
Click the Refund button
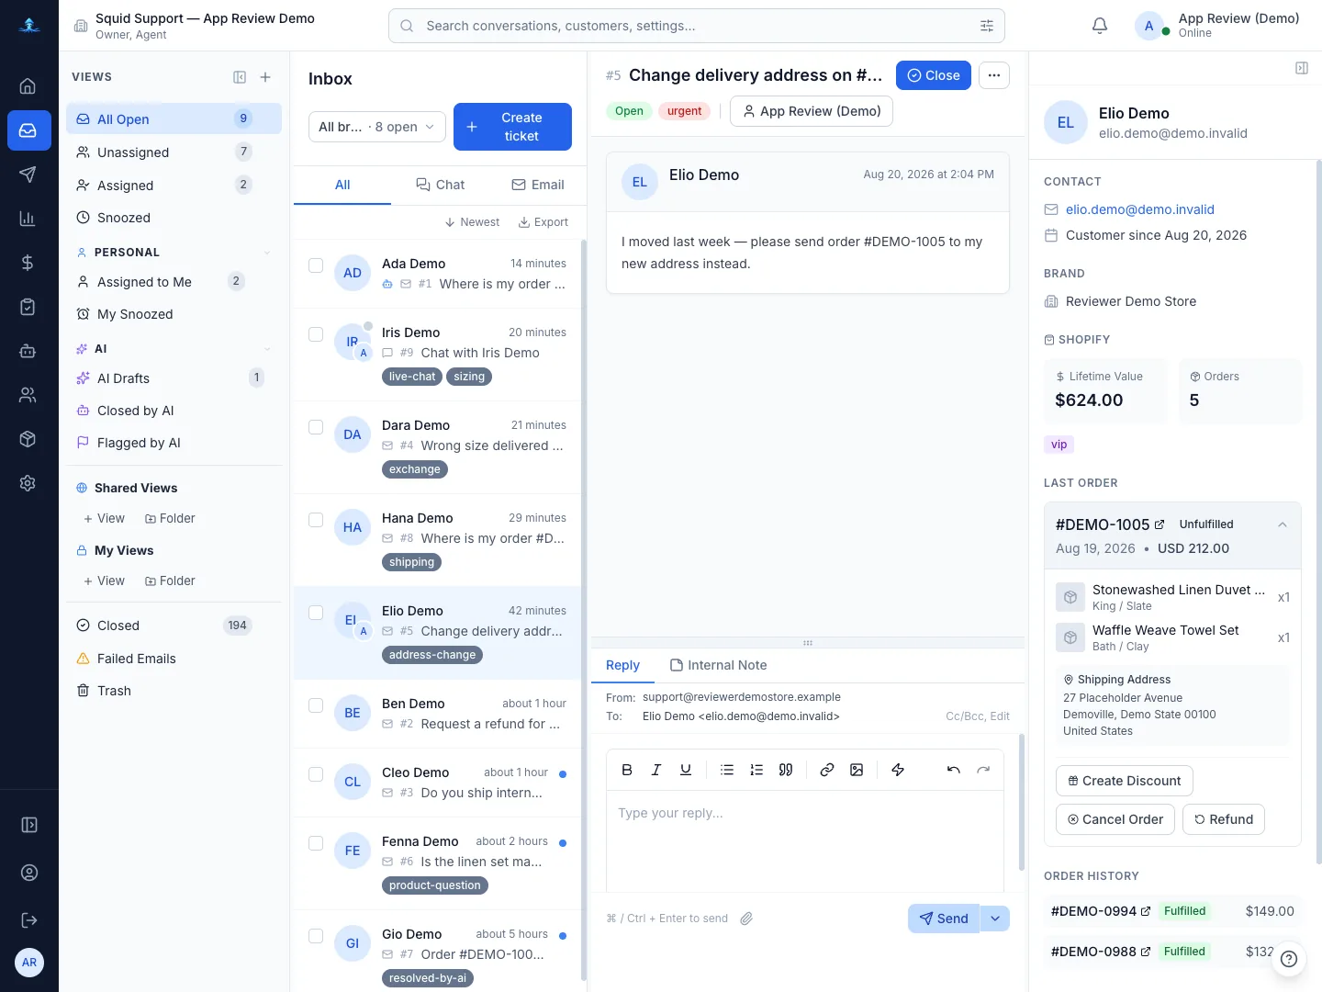(x=1224, y=819)
